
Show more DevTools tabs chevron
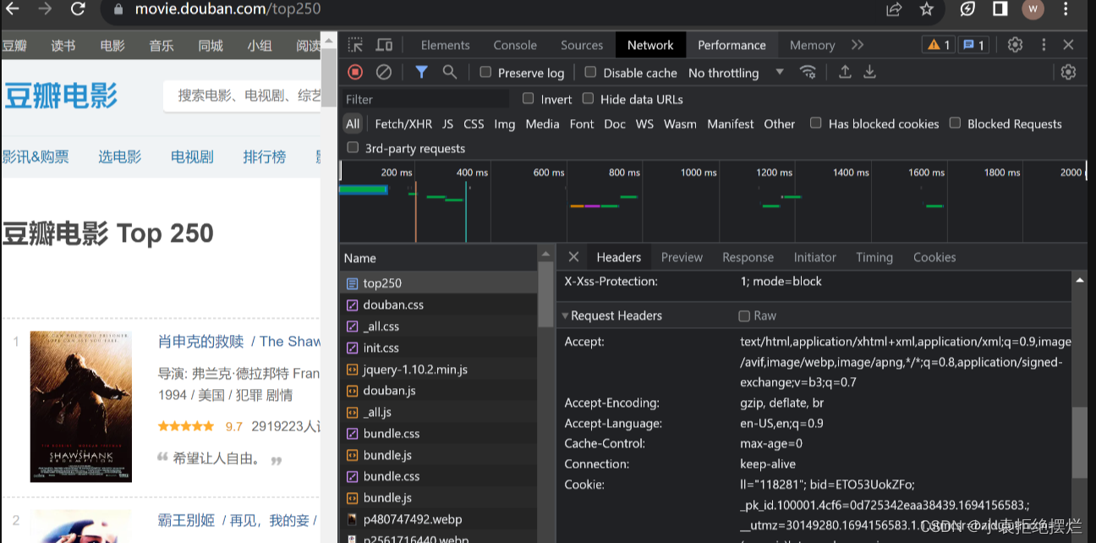(858, 45)
